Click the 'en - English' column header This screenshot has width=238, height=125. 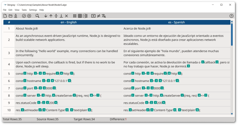(69, 22)
